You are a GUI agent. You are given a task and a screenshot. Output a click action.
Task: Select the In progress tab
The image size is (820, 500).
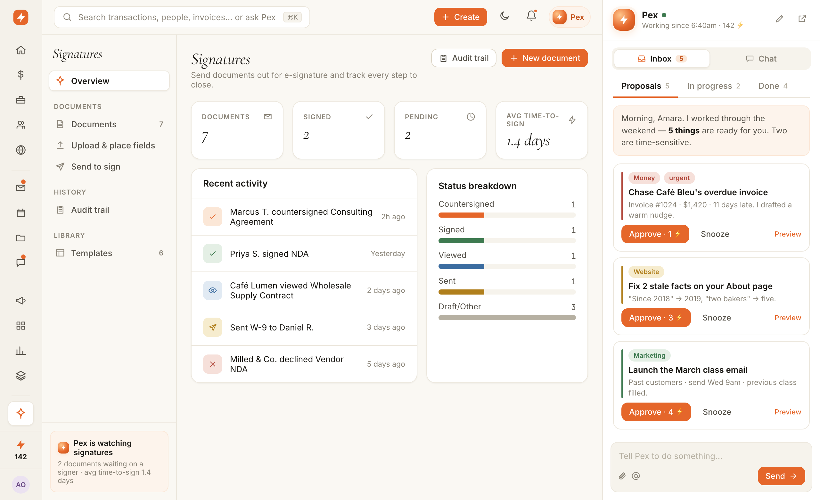(x=714, y=86)
